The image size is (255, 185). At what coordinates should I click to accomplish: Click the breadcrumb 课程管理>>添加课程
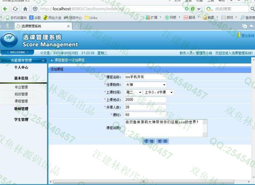click(x=70, y=60)
